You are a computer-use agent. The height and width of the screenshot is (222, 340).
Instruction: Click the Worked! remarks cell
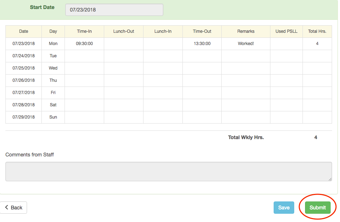click(x=246, y=44)
